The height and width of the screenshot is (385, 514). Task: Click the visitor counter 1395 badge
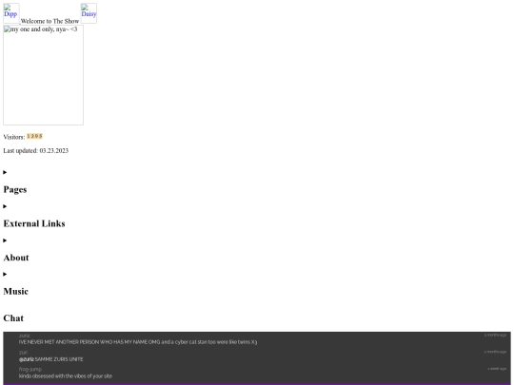[34, 136]
